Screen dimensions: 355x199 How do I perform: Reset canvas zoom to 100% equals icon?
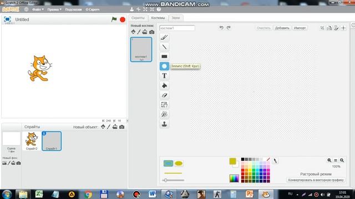pyautogui.click(x=336, y=160)
